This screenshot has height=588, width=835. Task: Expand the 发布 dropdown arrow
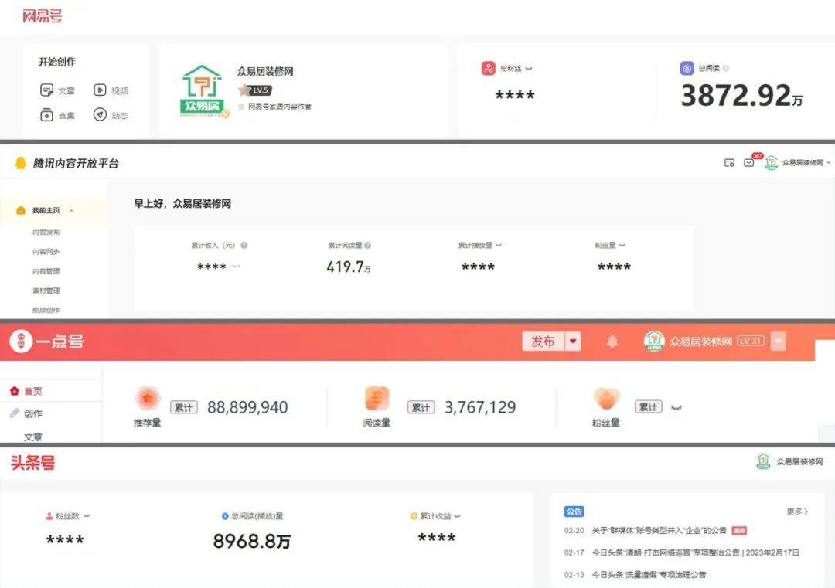573,342
